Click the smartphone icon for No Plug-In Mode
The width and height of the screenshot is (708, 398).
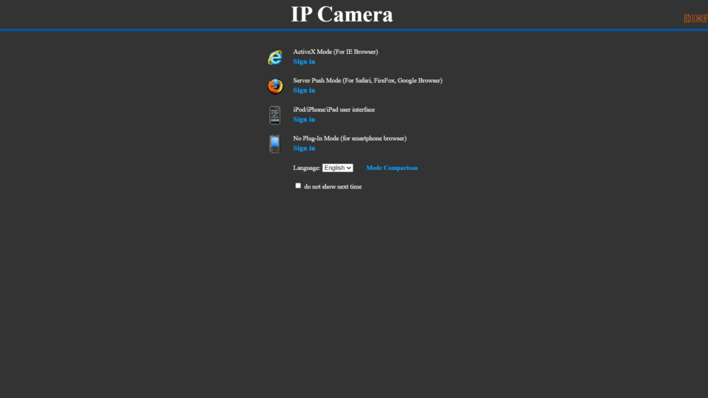(x=274, y=144)
